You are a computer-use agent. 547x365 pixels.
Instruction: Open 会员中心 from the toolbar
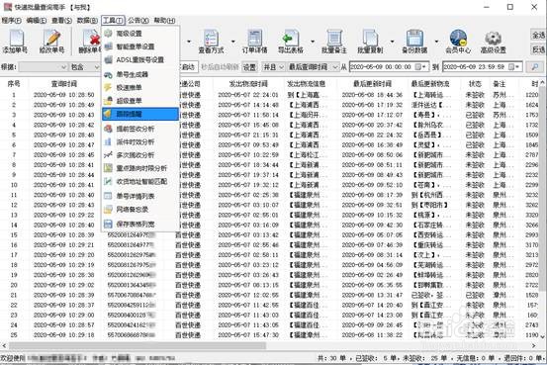[x=458, y=42]
